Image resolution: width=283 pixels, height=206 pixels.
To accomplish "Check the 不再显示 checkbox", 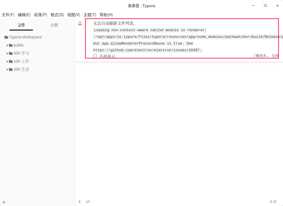I will tap(95, 56).
